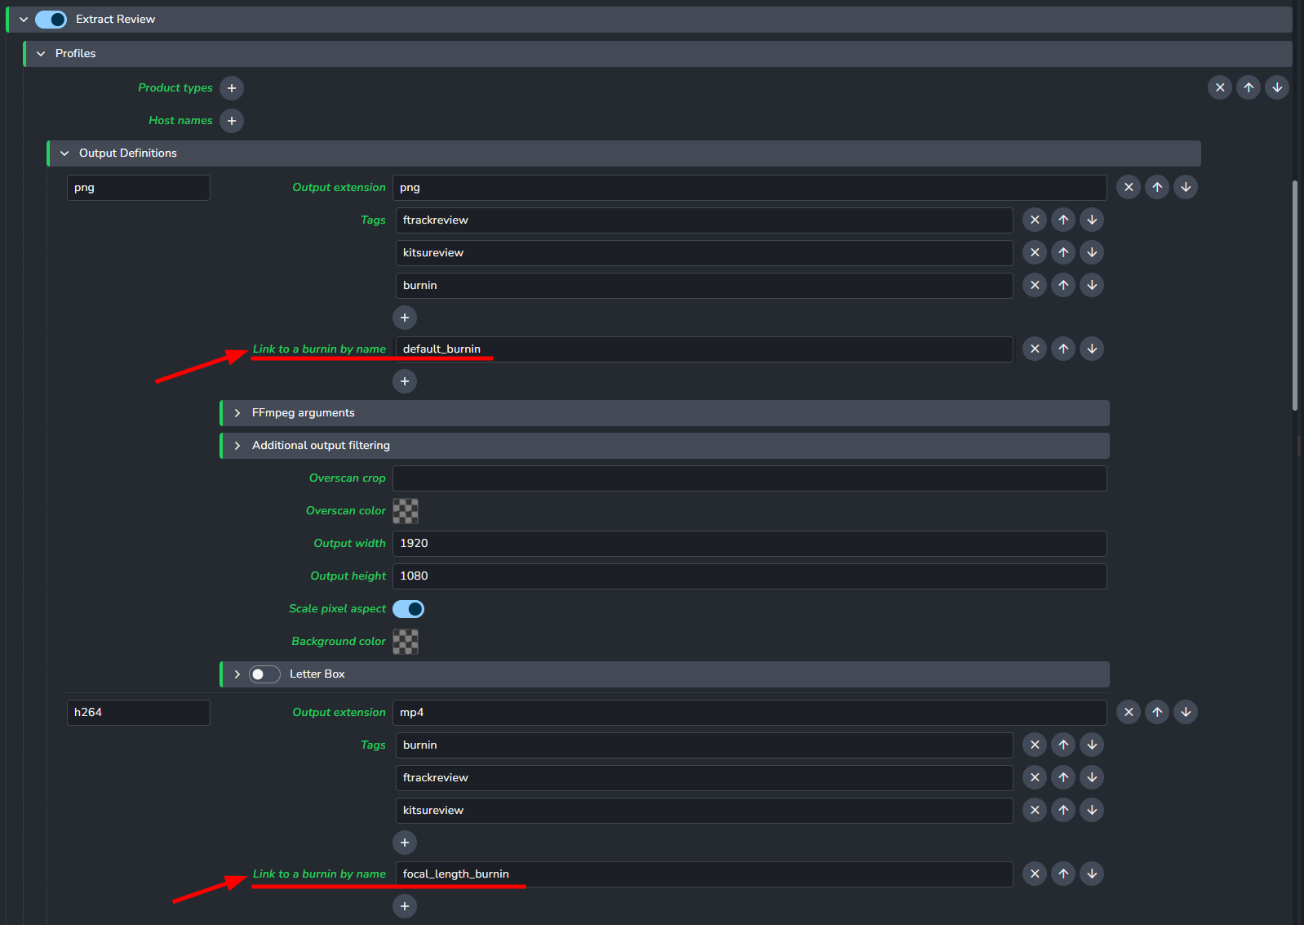The width and height of the screenshot is (1304, 925).
Task: Disable the Extract Review toggle
Action: [51, 20]
